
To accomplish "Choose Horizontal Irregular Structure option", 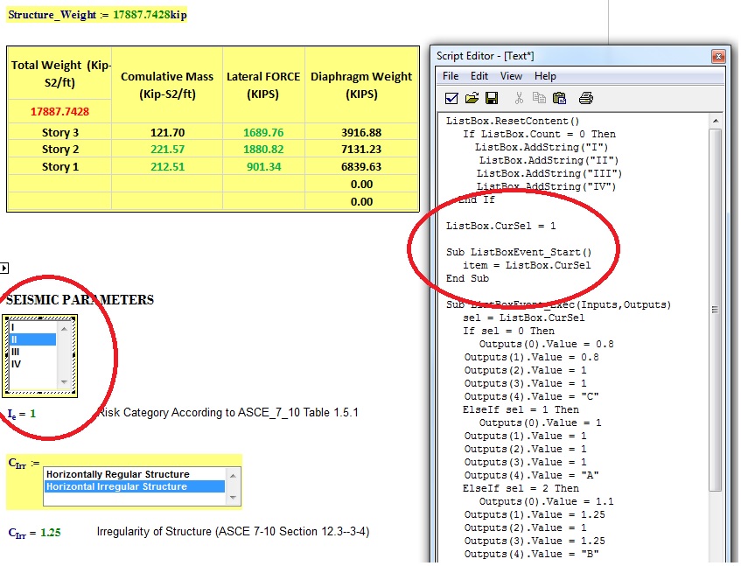I will (134, 486).
